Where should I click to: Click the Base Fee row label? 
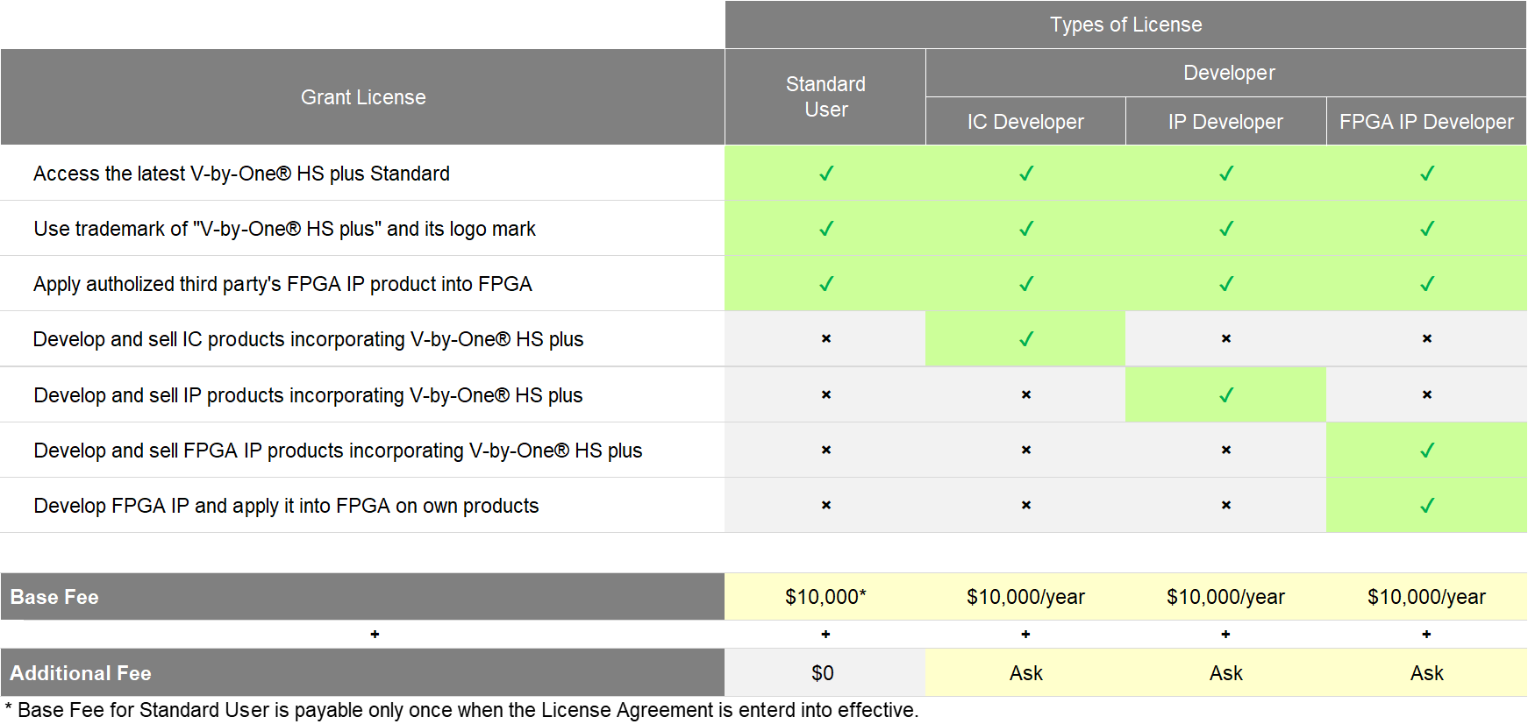[x=54, y=597]
